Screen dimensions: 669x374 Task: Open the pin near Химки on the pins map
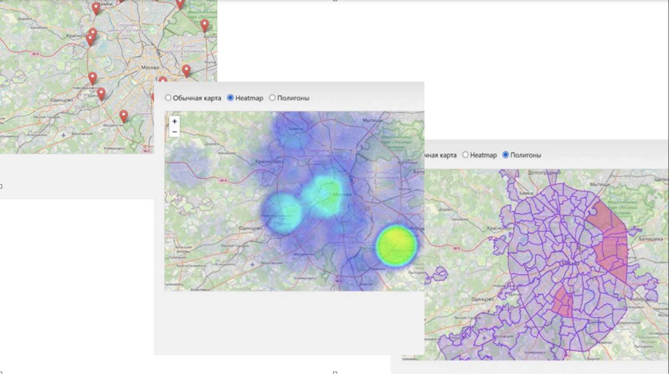(96, 8)
